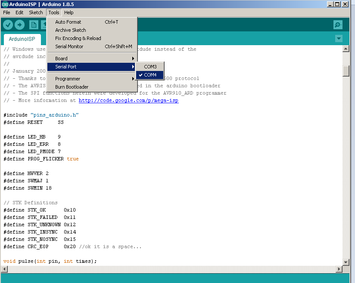Close the Tools menu via its label
The width and height of the screenshot is (355, 283).
pos(54,12)
